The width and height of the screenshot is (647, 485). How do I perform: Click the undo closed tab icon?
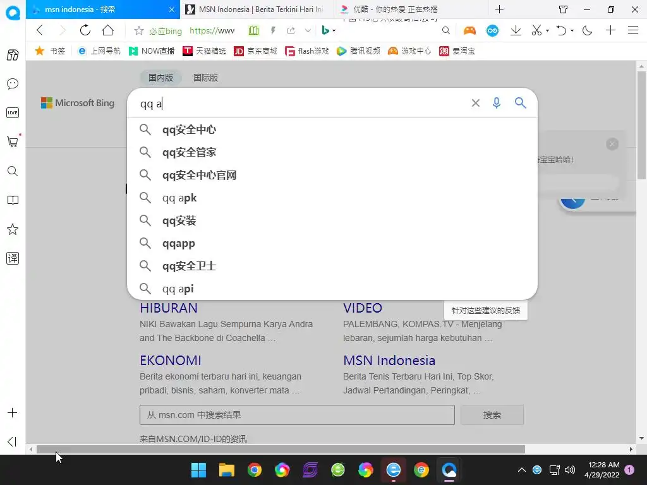coord(561,30)
